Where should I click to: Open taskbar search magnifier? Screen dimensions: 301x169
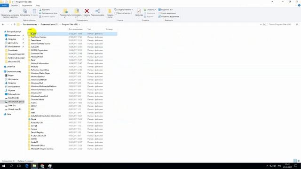click(11, 166)
